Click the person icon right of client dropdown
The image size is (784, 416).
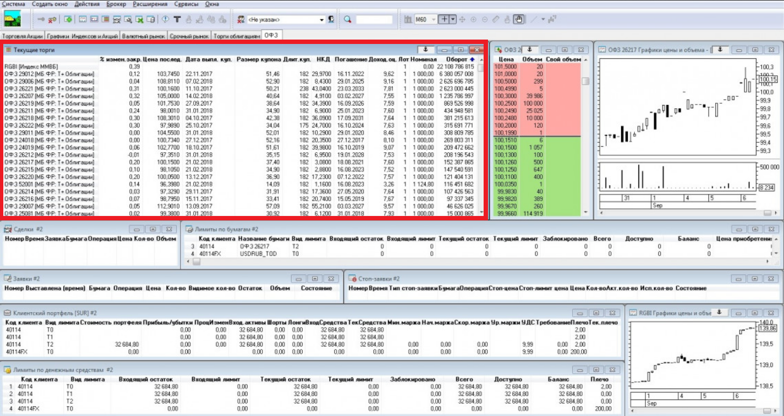331,20
